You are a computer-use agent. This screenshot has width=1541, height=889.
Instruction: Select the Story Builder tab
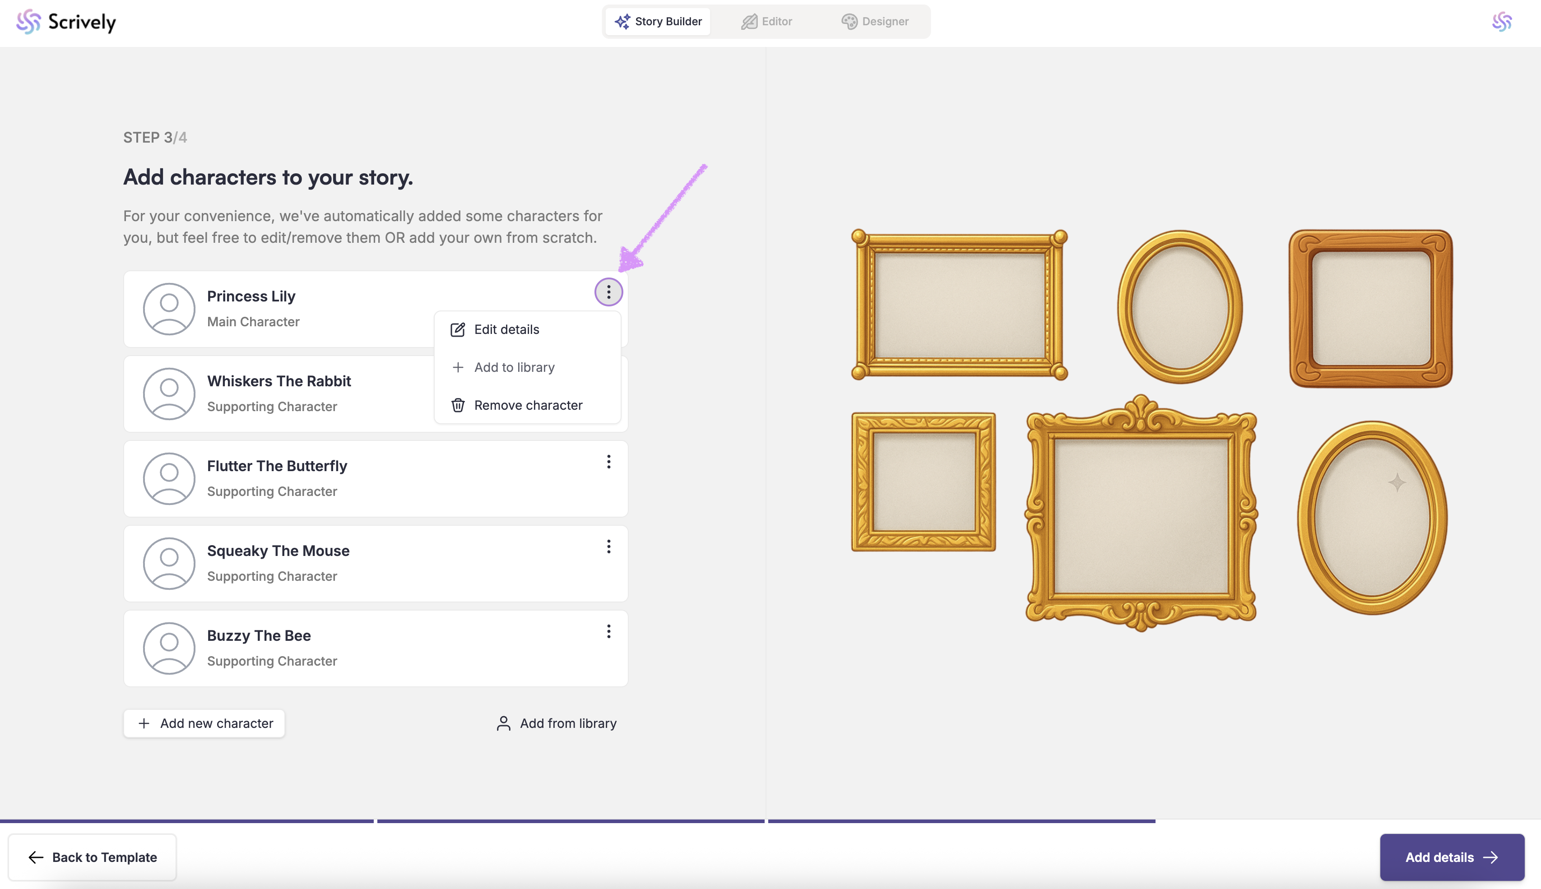[x=658, y=21]
